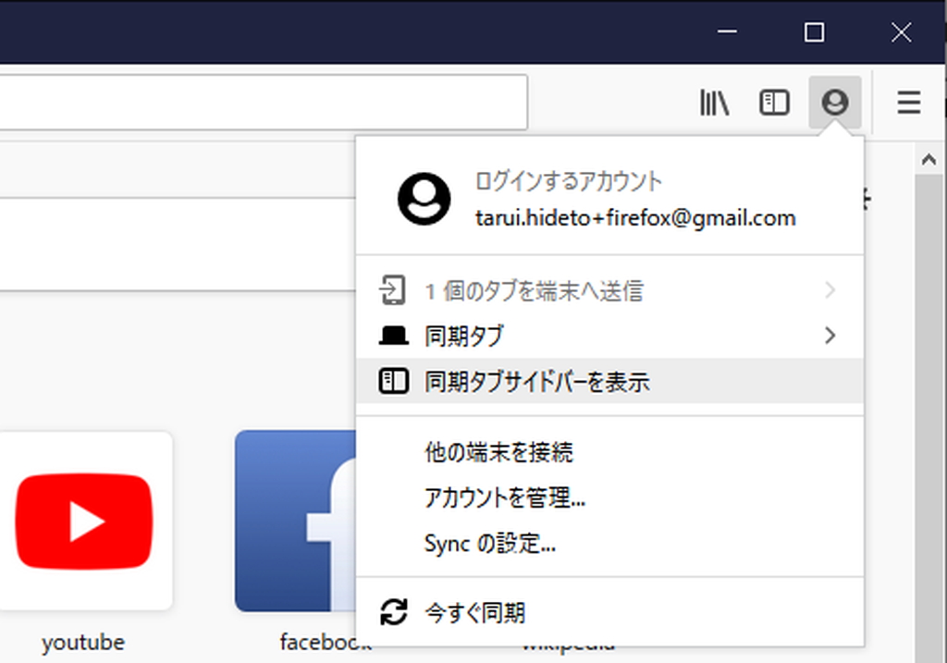
Task: Click the Firefox account avatar icon
Action: click(x=835, y=103)
